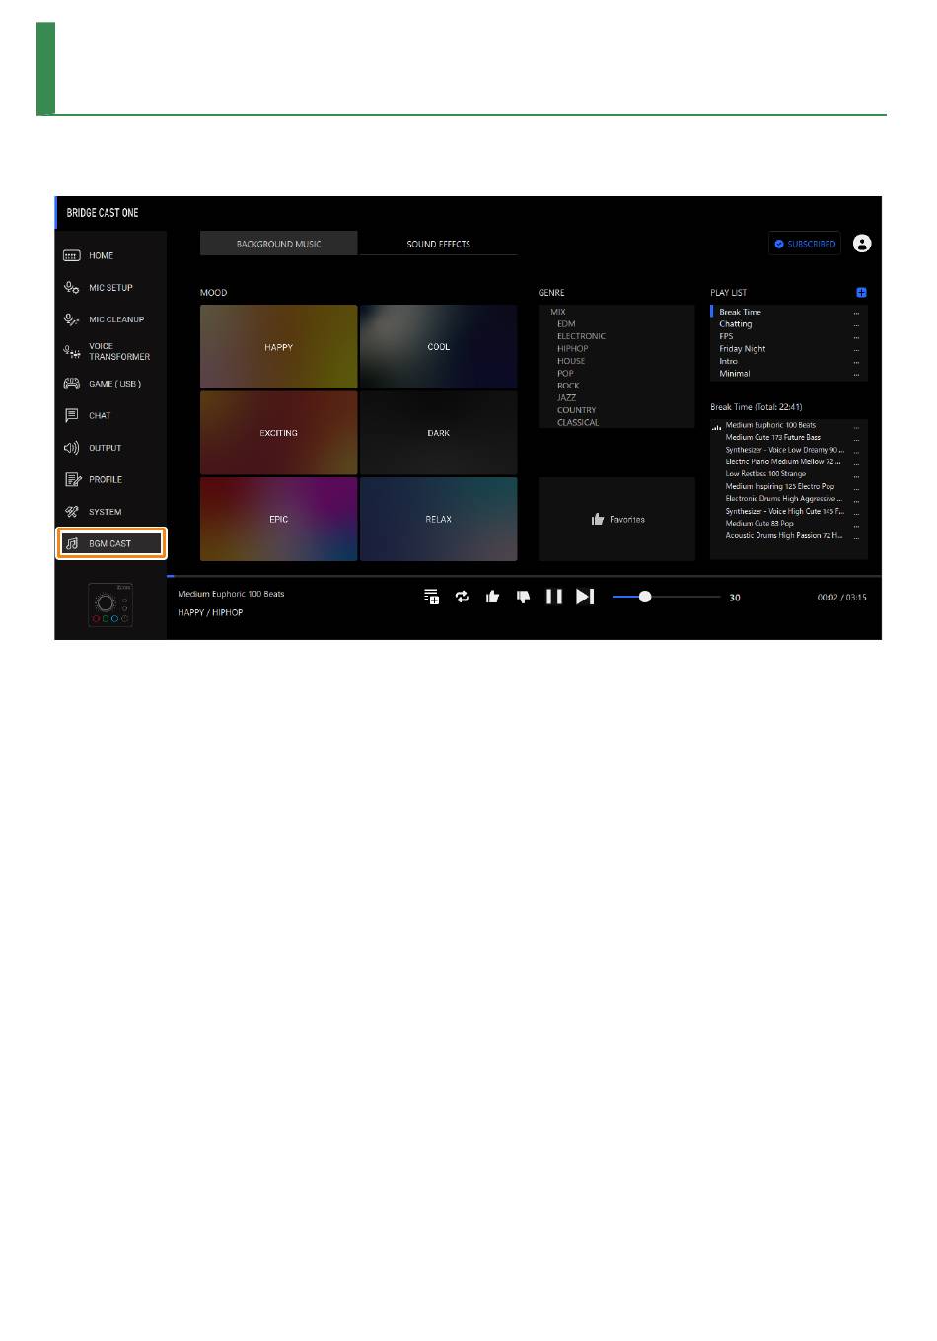Click the track progress bar

(524, 575)
